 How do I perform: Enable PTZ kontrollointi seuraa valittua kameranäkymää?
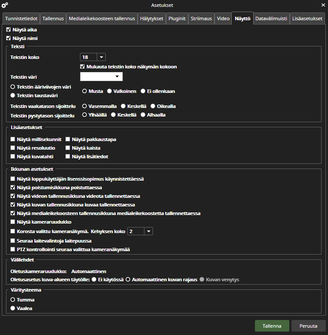tap(13, 249)
